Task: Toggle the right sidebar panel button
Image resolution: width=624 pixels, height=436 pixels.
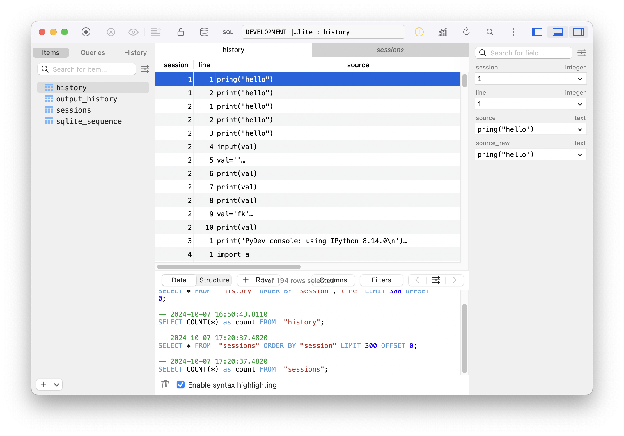Action: point(578,32)
